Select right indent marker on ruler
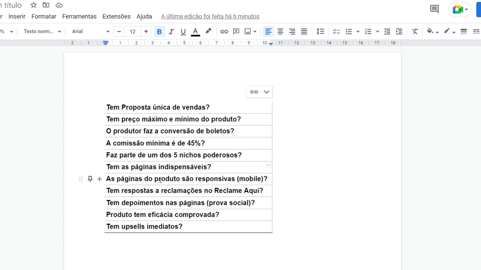This screenshot has width=481, height=270. coord(271,44)
